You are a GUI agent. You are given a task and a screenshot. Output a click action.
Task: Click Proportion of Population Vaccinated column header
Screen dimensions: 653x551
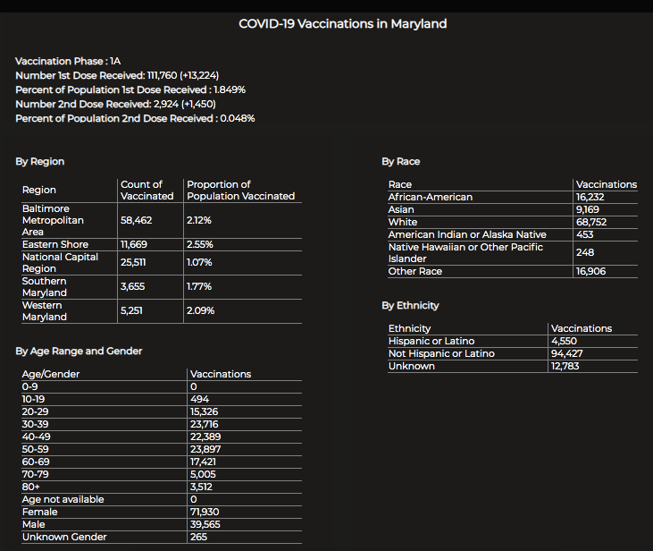240,190
